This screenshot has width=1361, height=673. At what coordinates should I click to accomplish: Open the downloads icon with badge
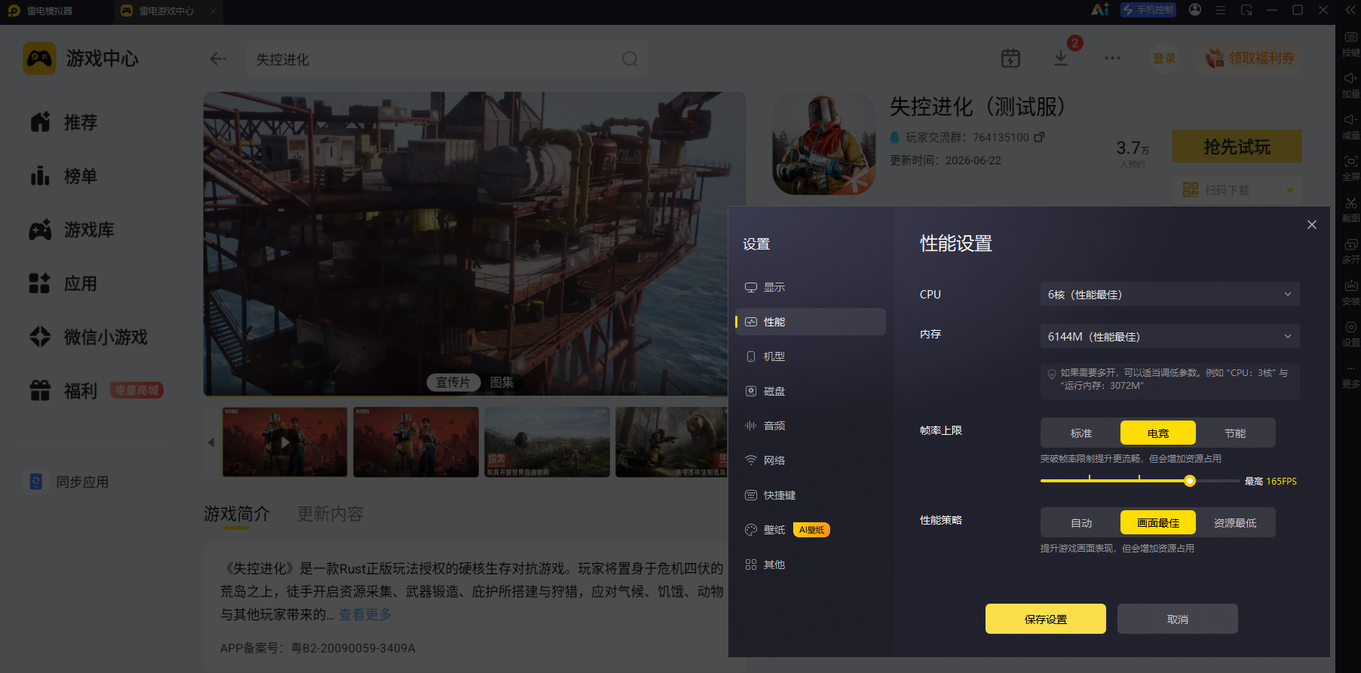click(x=1061, y=58)
